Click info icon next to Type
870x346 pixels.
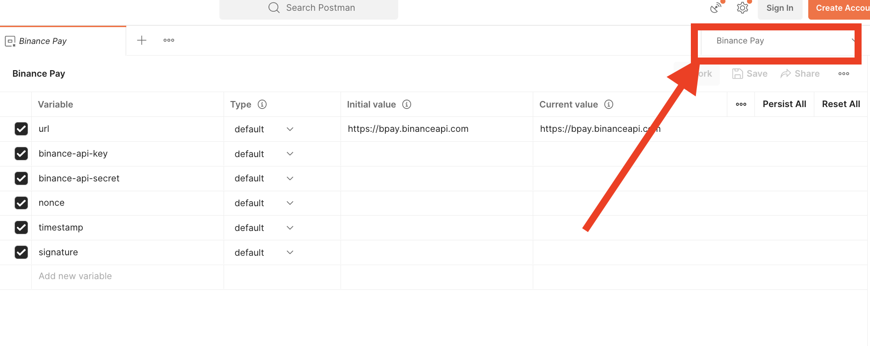click(262, 104)
